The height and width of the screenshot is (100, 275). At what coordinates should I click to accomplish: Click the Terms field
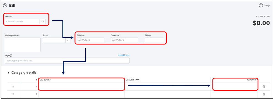coord(54,40)
